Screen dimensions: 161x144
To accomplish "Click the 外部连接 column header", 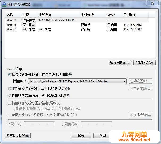I will [58, 15].
